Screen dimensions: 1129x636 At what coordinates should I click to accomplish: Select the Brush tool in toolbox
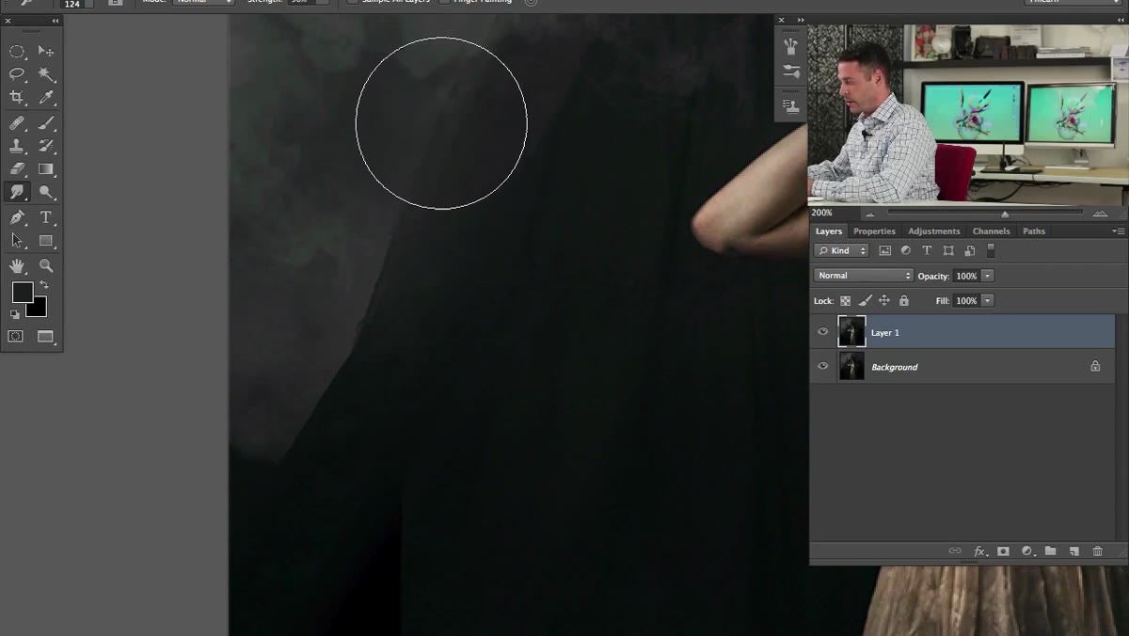click(45, 123)
